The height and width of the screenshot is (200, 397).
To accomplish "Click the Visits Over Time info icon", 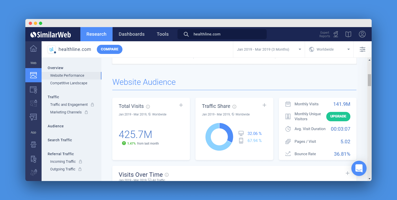I will (167, 175).
